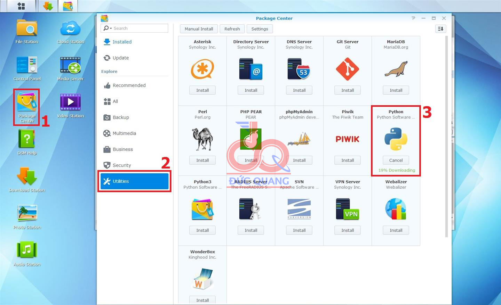Install the Asterisk package
The image size is (501, 305).
(x=202, y=90)
